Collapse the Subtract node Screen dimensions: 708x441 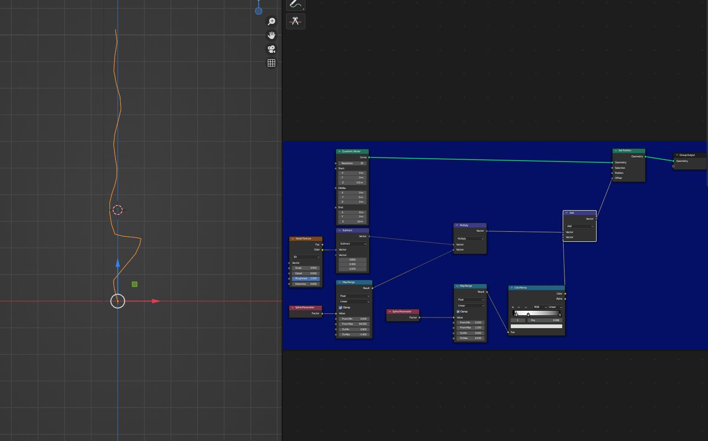pyautogui.click(x=339, y=230)
